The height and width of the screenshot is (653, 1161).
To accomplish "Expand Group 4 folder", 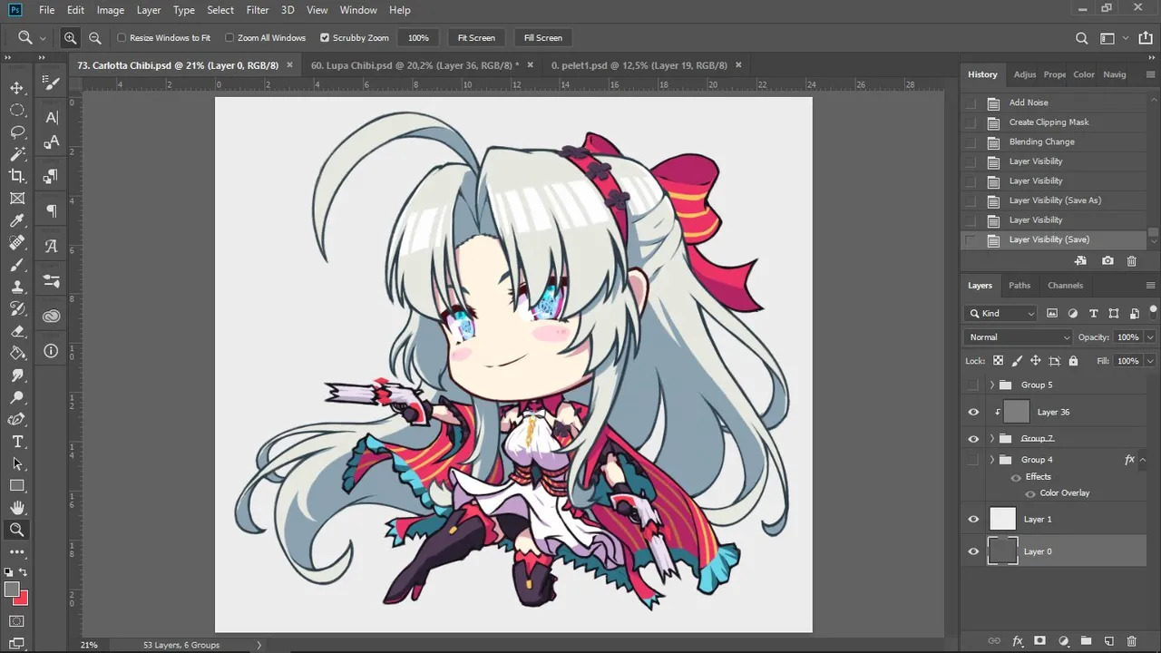I will click(992, 460).
